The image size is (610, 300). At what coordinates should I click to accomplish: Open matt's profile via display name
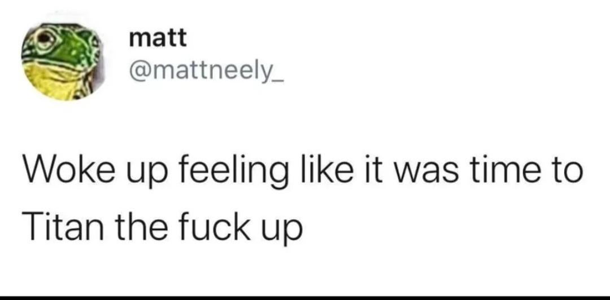pos(158,38)
